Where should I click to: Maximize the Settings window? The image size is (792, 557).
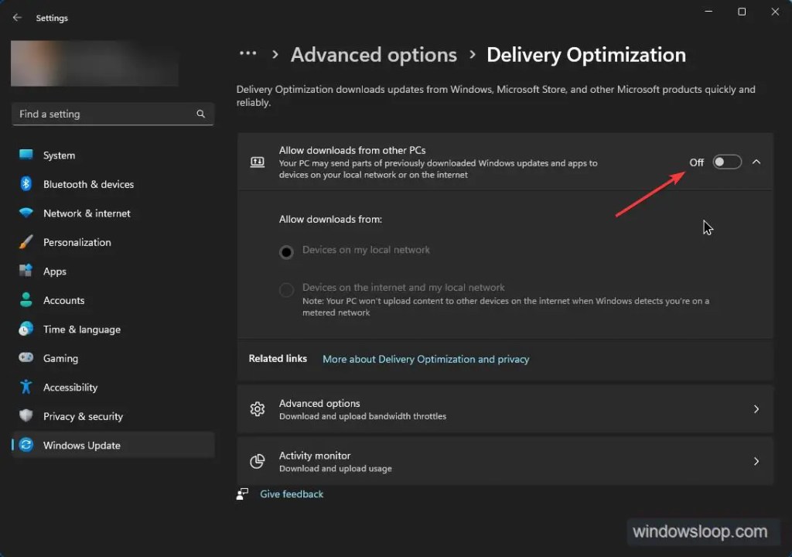pyautogui.click(x=742, y=12)
